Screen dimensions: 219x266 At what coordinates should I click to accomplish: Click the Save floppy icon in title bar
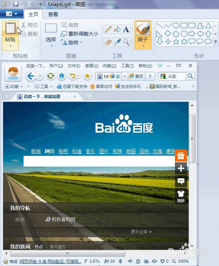(x=16, y=4)
